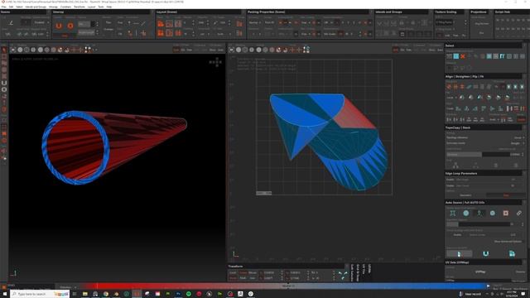
Task: Click the UVMap entry in UV Sets
Action: point(480,272)
